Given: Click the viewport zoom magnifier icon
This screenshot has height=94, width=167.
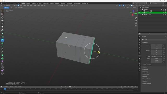Looking at the screenshot, I should click(x=136, y=18).
